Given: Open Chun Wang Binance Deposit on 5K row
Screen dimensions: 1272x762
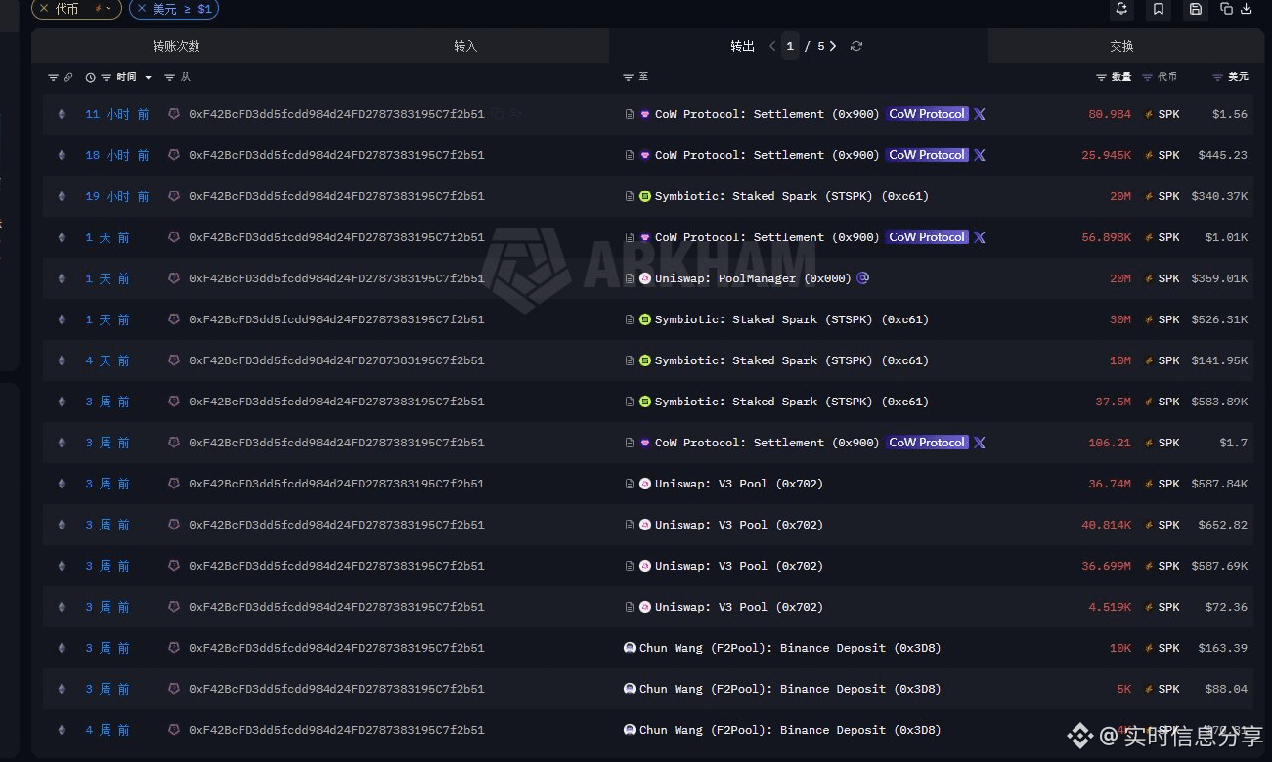Looking at the screenshot, I should point(790,689).
